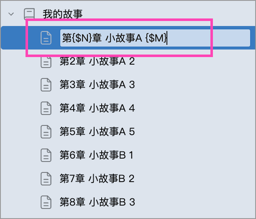Open chapter 第7章 小故事B 2
The width and height of the screenshot is (256, 219).
click(97, 179)
